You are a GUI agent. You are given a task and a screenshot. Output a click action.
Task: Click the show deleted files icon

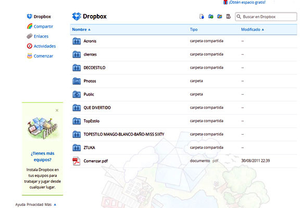coord(229,17)
